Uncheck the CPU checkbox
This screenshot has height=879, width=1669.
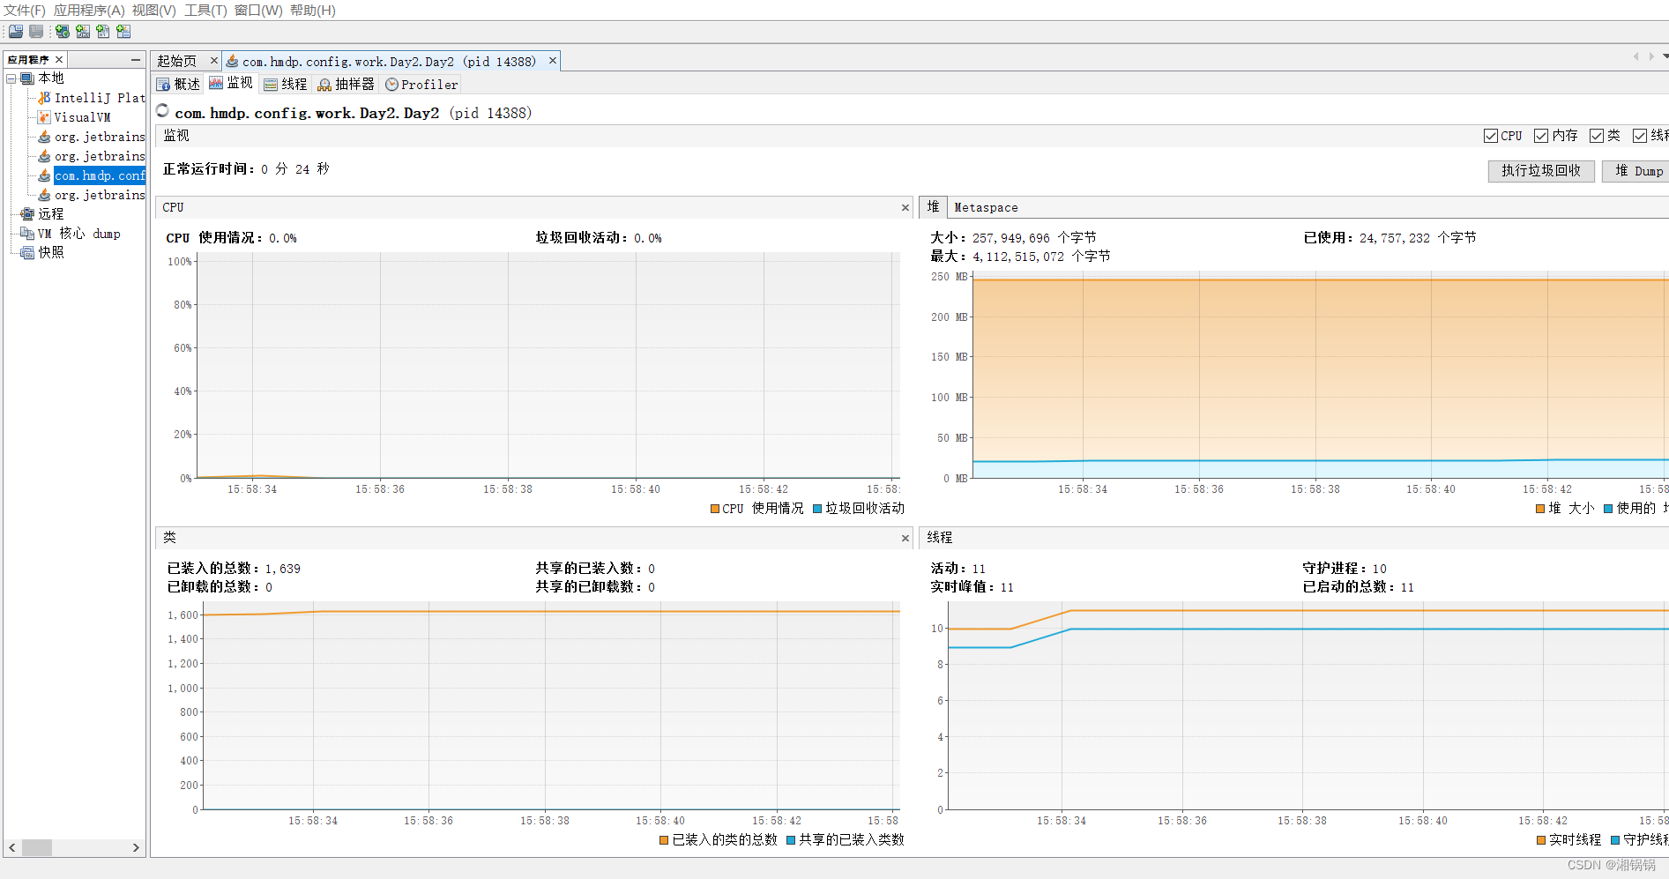1491,136
